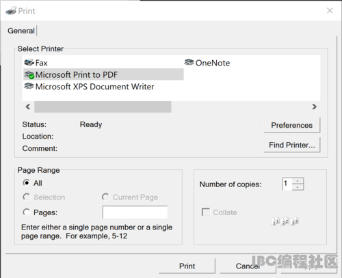Select the Current Page radio button
The height and width of the screenshot is (278, 342).
point(105,197)
